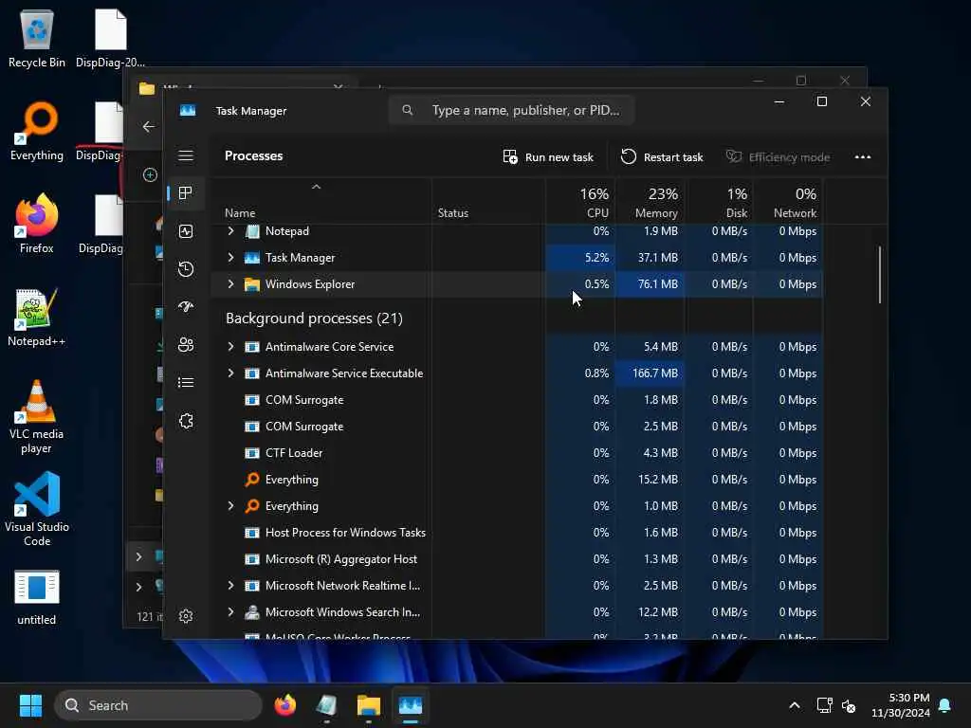Click the taskbar Search box

click(x=158, y=705)
